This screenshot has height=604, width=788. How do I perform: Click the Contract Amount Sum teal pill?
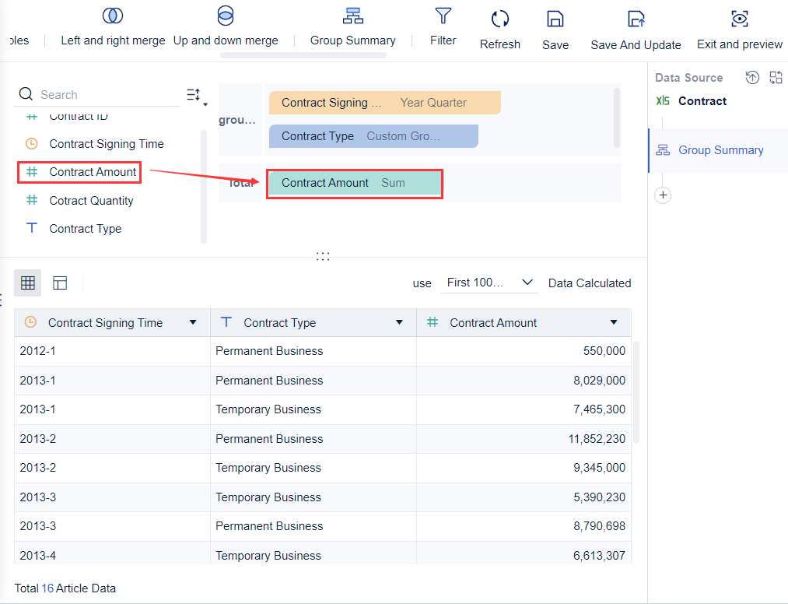354,183
